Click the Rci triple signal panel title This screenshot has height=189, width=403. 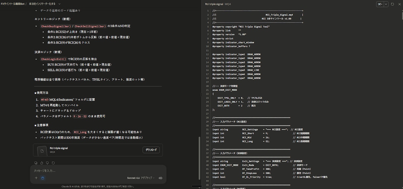pyautogui.click(x=214, y=4)
